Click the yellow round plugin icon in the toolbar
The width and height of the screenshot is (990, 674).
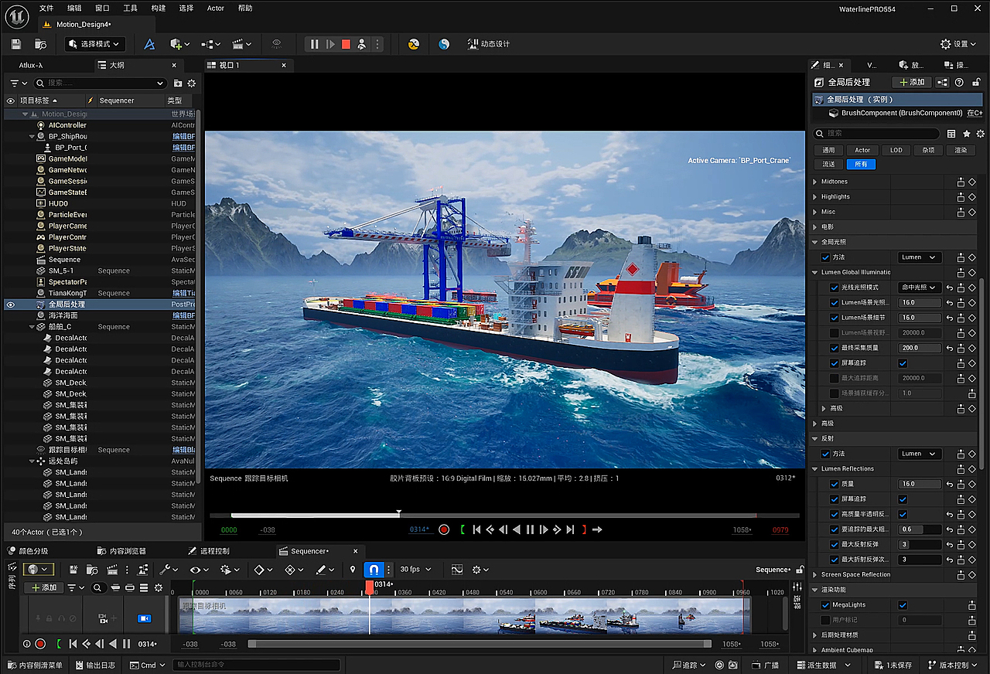[414, 44]
